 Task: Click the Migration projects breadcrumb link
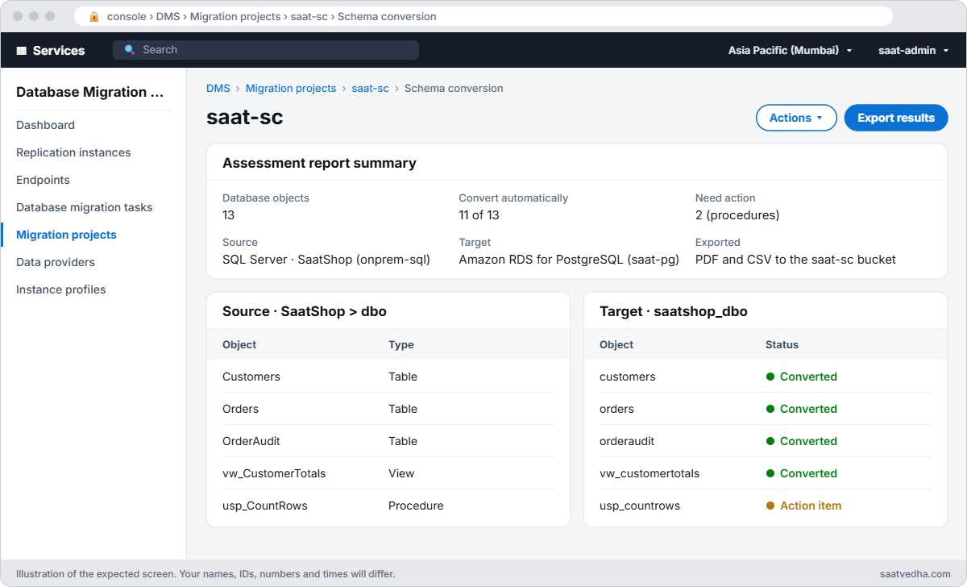[x=291, y=89]
